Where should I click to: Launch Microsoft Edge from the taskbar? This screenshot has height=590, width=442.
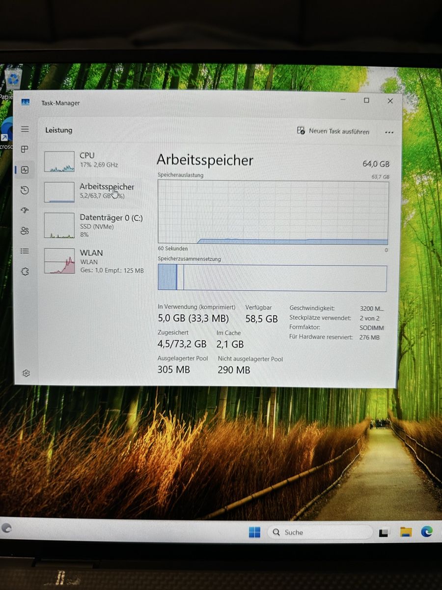tap(426, 531)
